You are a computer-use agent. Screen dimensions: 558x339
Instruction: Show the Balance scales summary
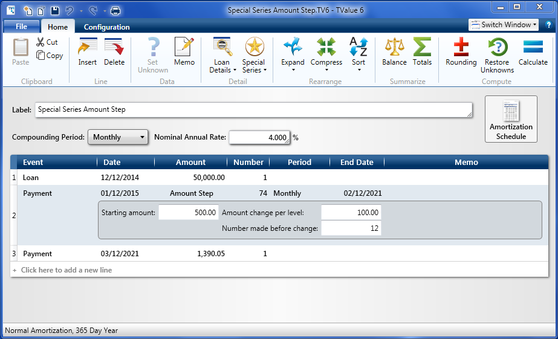pos(394,52)
